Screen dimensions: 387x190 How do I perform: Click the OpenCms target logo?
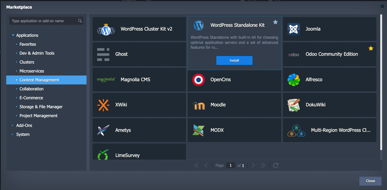pyautogui.click(x=199, y=80)
